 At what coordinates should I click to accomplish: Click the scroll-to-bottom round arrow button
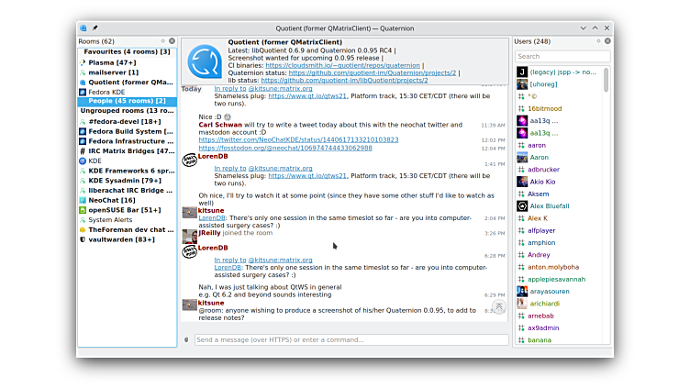coord(498,306)
